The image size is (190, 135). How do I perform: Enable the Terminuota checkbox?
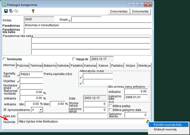[x=4, y=59]
